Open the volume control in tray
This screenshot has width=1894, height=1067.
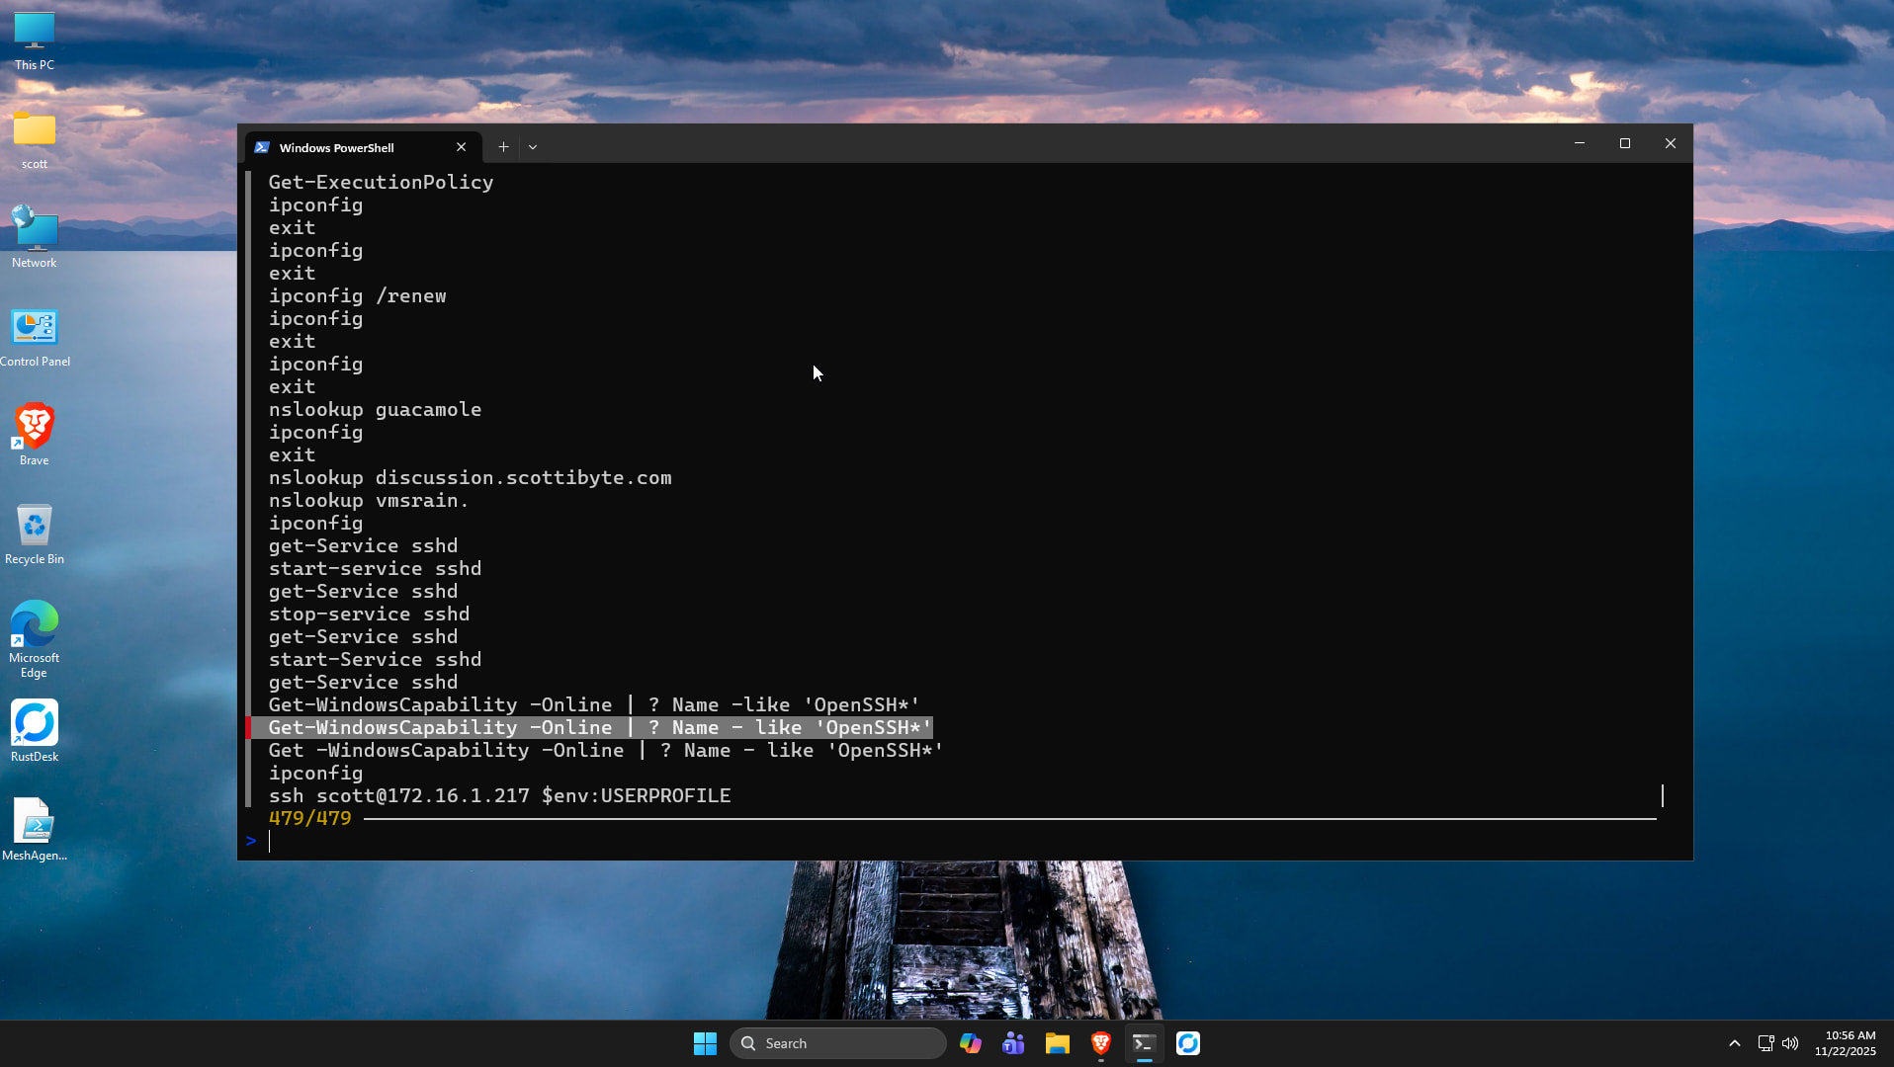pyautogui.click(x=1790, y=1043)
